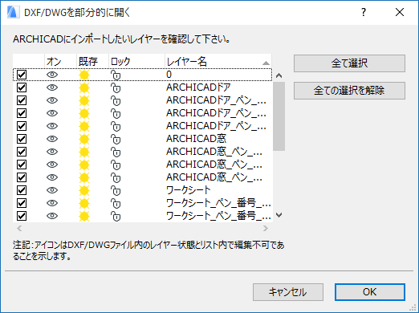Toggle the checkbox for the ARCHICAD窓 layer
This screenshot has height=313, width=419.
coord(22,139)
